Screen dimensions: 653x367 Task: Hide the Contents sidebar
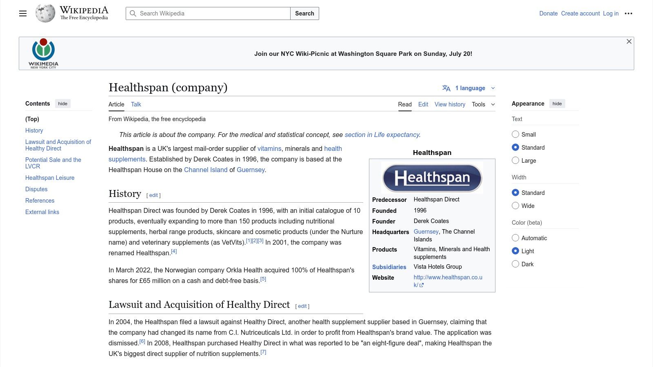[x=63, y=104]
